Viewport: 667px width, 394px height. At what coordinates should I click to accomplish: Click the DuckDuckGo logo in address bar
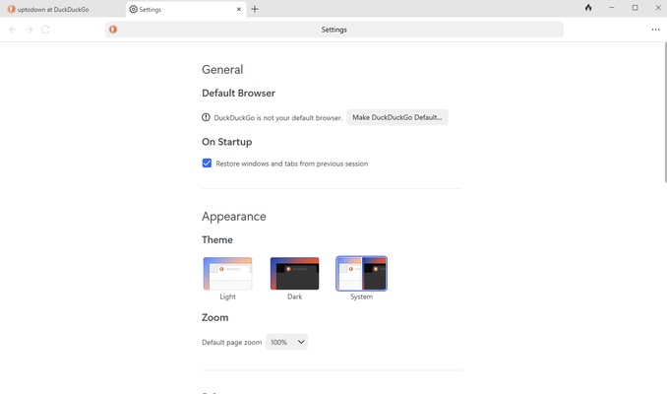(113, 30)
